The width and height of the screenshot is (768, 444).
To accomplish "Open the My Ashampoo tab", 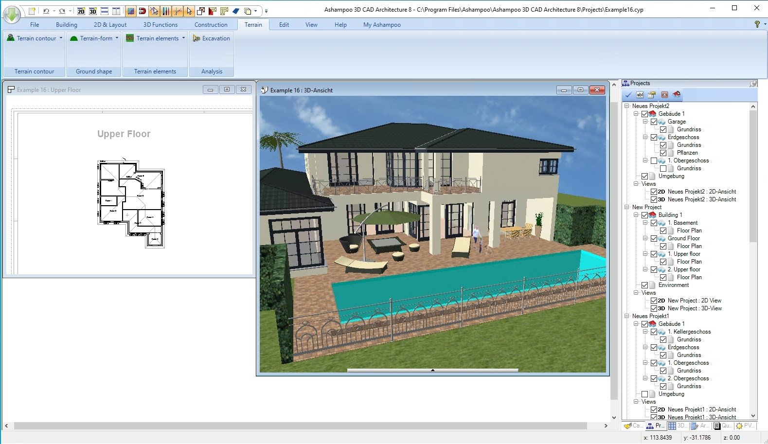I will pyautogui.click(x=382, y=25).
